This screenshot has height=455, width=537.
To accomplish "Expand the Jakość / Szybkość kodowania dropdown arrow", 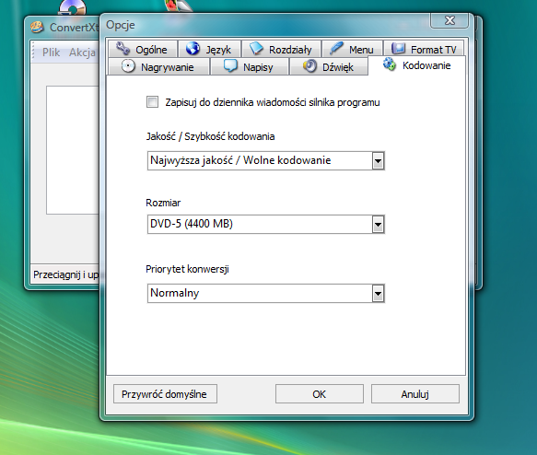I will [x=378, y=161].
